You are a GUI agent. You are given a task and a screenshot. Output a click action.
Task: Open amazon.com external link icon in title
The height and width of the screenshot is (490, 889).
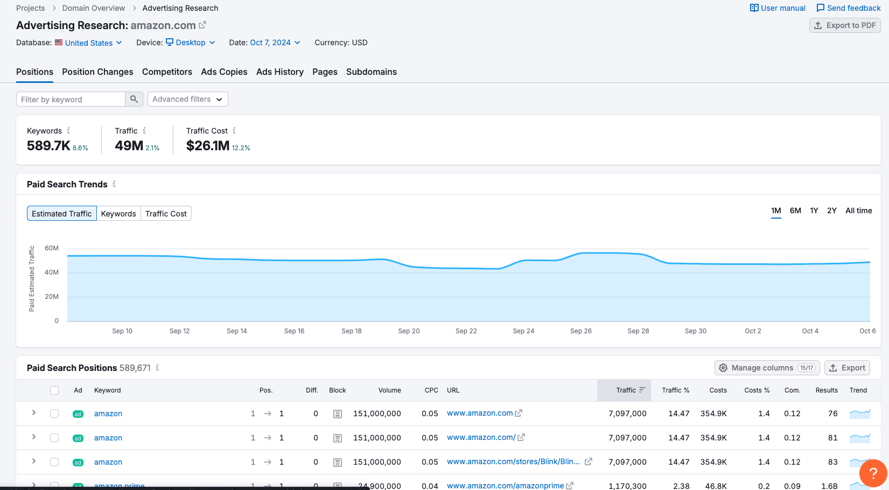tap(202, 25)
